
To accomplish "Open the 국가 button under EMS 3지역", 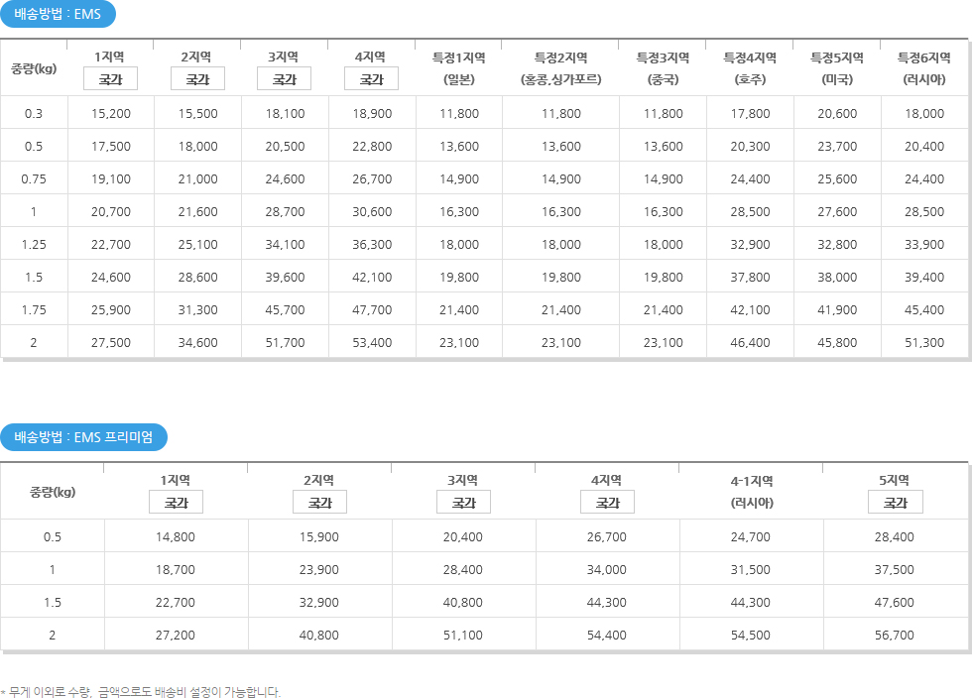I will point(284,79).
